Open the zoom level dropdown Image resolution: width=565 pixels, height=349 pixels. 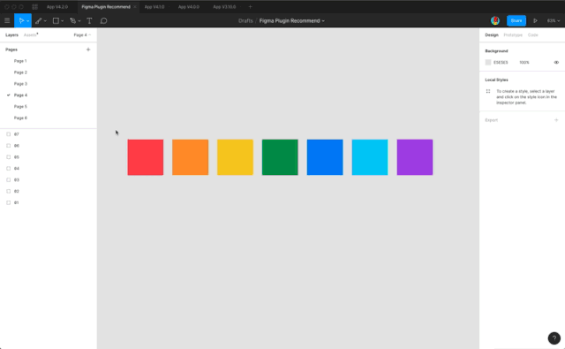pos(554,21)
